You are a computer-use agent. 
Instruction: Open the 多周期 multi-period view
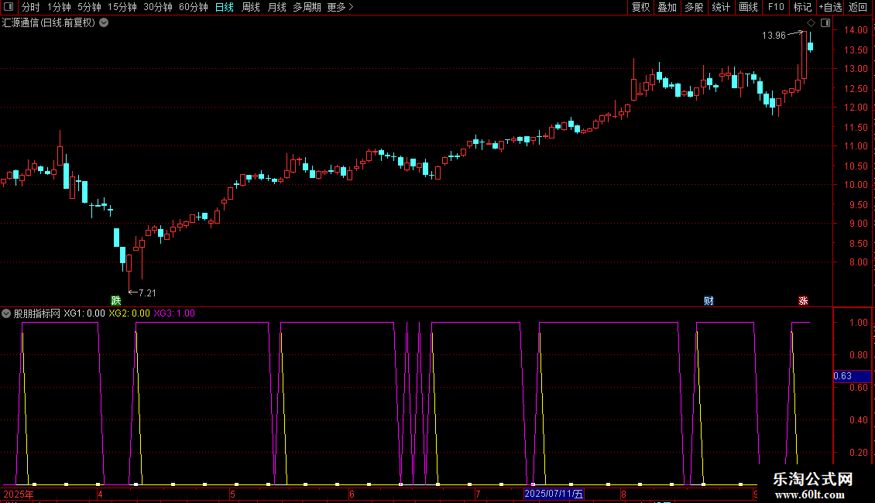point(307,7)
